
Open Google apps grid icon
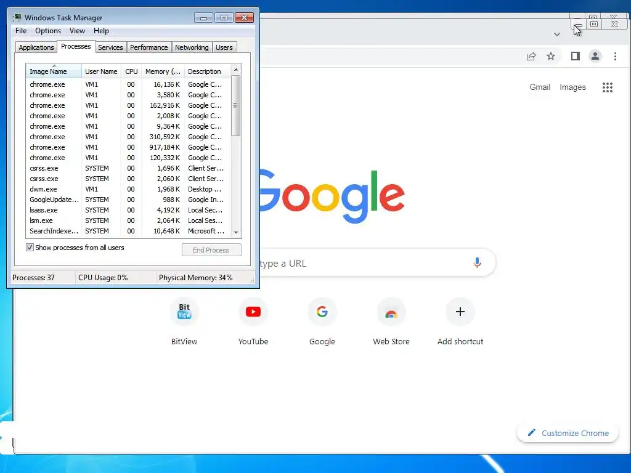click(x=607, y=87)
